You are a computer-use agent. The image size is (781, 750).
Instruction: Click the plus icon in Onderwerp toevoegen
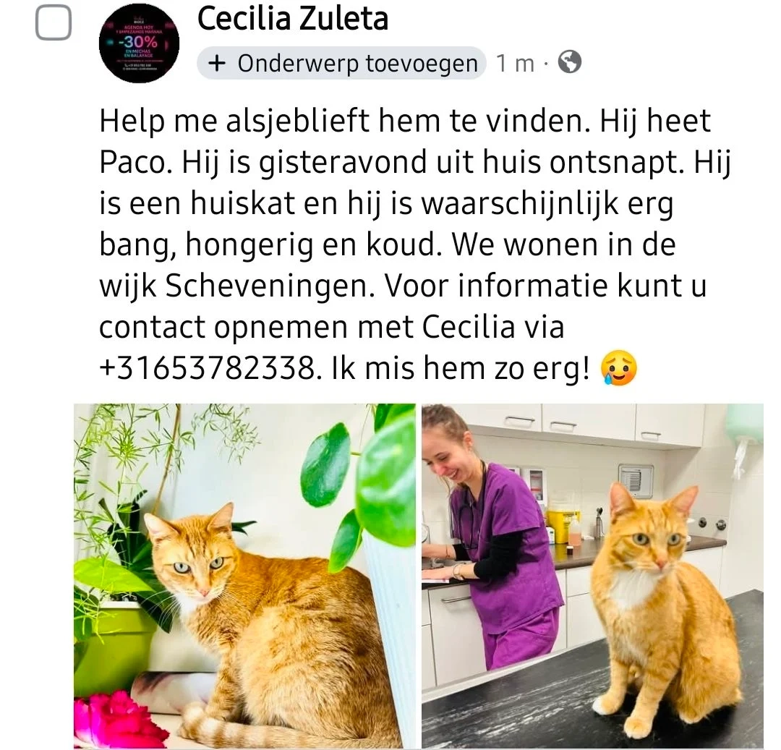tap(217, 63)
